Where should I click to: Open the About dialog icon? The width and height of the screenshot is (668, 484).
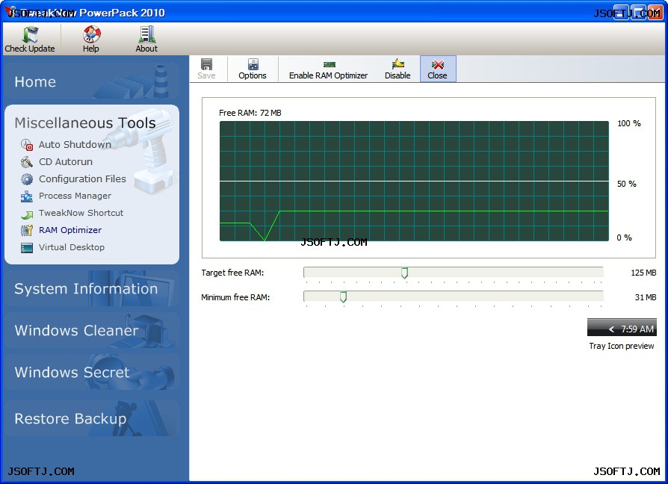click(147, 34)
